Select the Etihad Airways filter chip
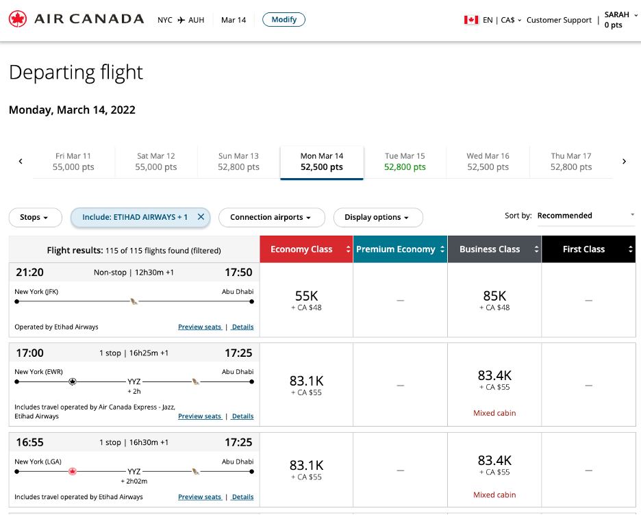This screenshot has height=515, width=641. tap(134, 217)
